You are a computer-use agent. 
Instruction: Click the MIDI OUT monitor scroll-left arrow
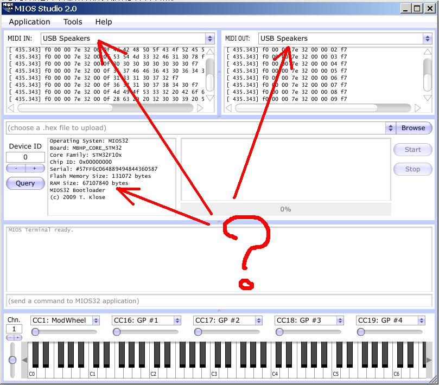228,108
